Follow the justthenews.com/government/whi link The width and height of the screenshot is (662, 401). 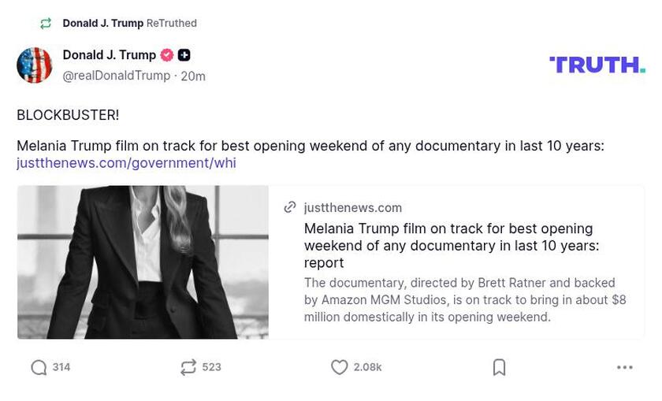126,163
